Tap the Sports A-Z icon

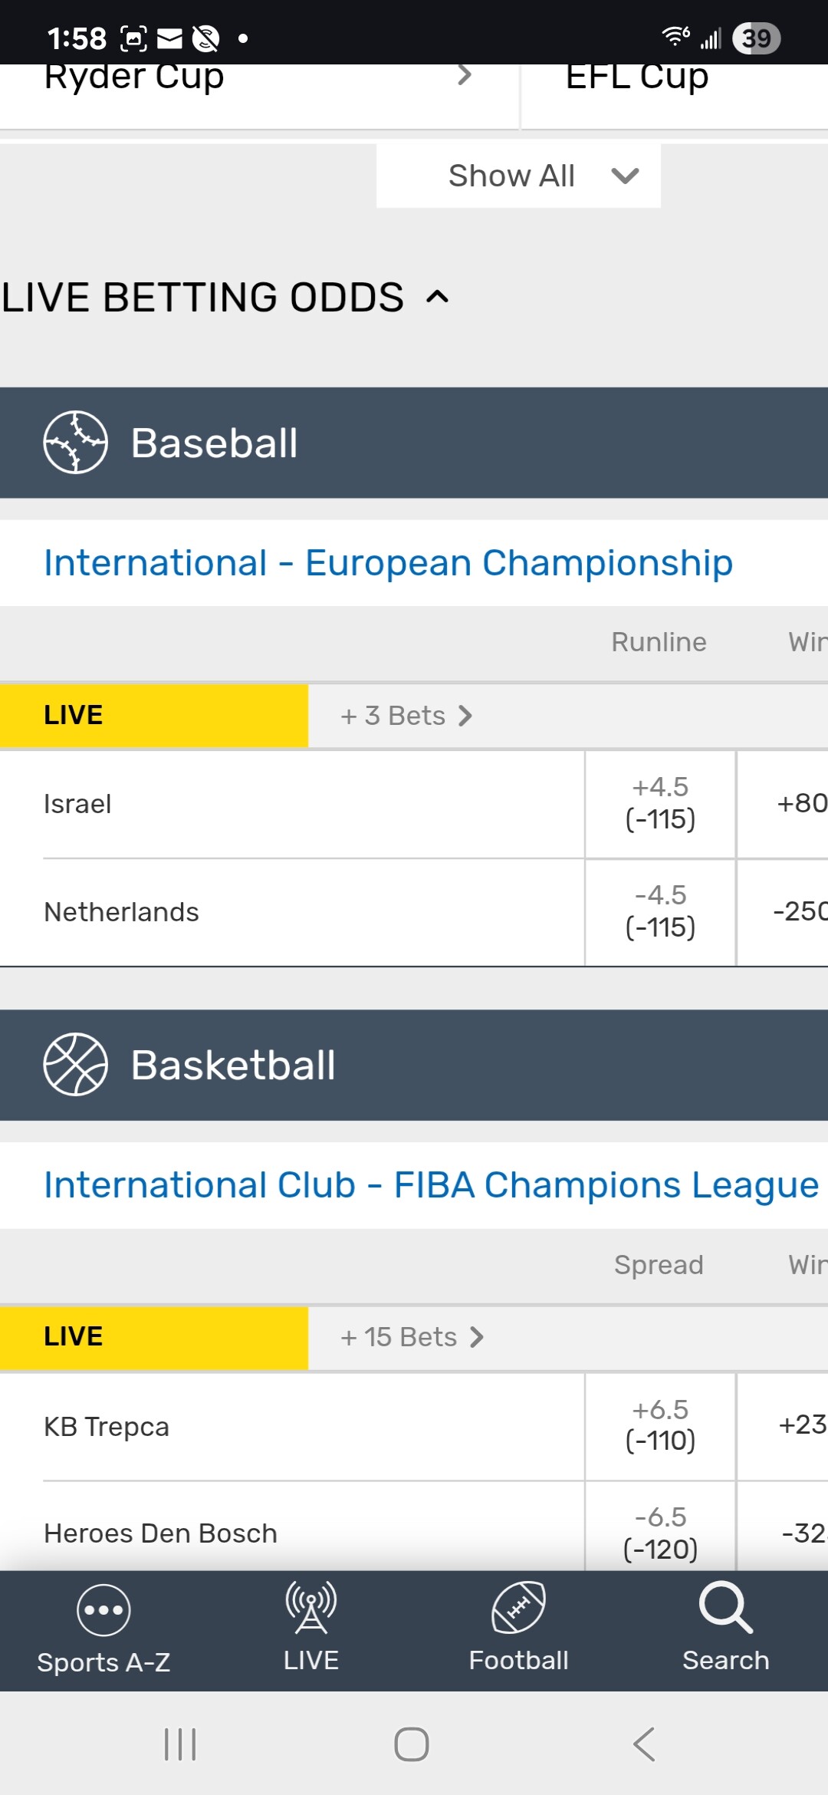point(103,1610)
